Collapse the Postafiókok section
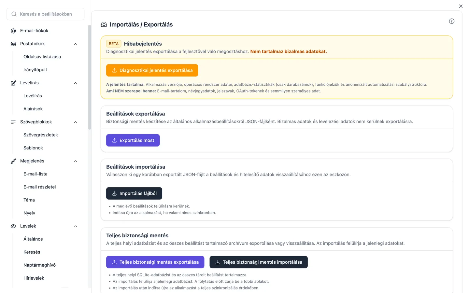469x293 pixels. [76, 44]
